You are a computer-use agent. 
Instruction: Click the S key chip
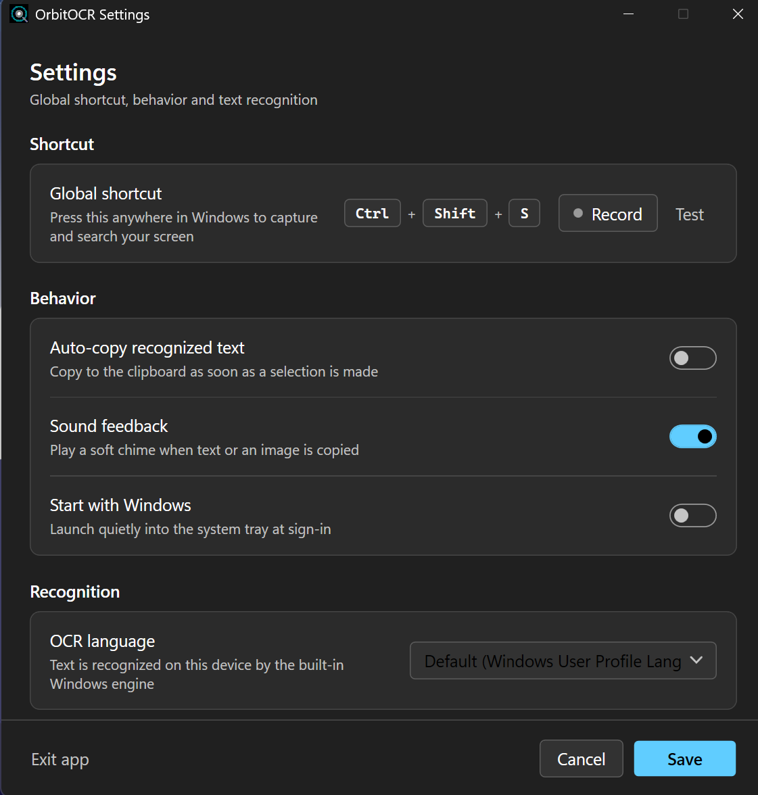[524, 213]
